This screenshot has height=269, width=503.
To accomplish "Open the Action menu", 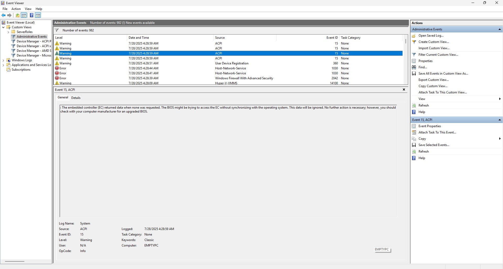I will click(16, 9).
